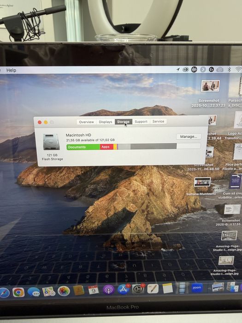The height and width of the screenshot is (323, 242).
Task: Click the dark gray storage bar segment
Action: [x=153, y=146]
